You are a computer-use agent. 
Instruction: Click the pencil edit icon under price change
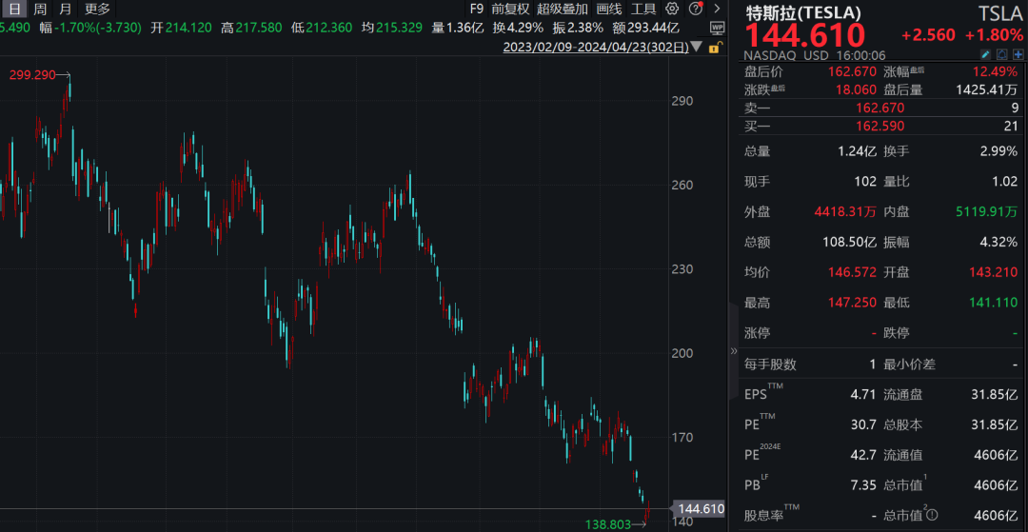[x=986, y=54]
